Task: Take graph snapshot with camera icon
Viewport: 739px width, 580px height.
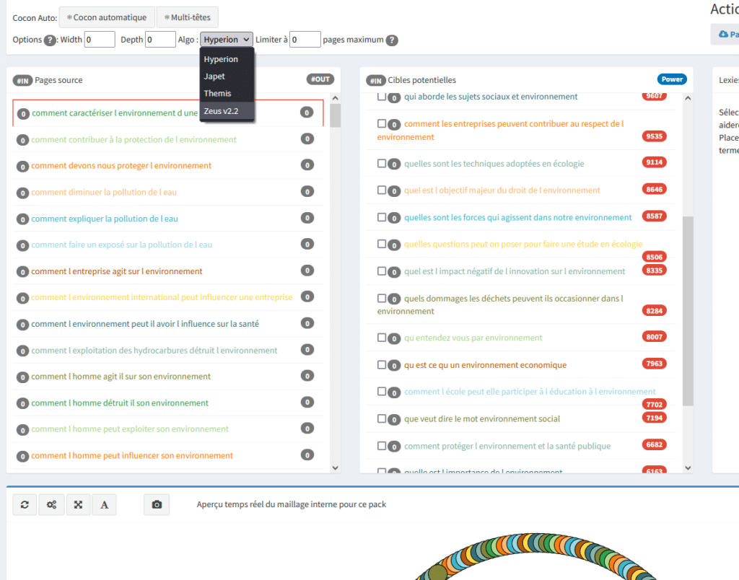Action: (x=157, y=505)
